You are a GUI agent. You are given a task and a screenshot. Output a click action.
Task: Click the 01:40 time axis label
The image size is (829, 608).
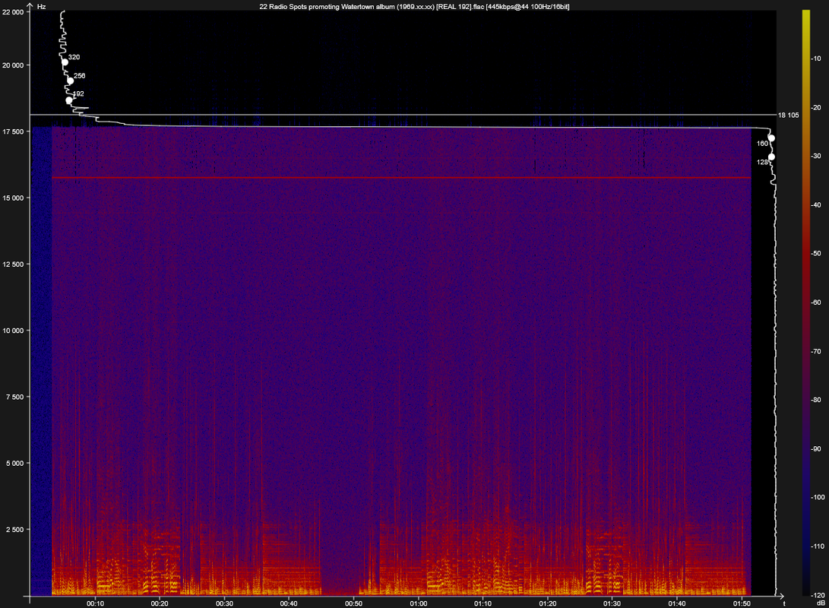point(677,603)
